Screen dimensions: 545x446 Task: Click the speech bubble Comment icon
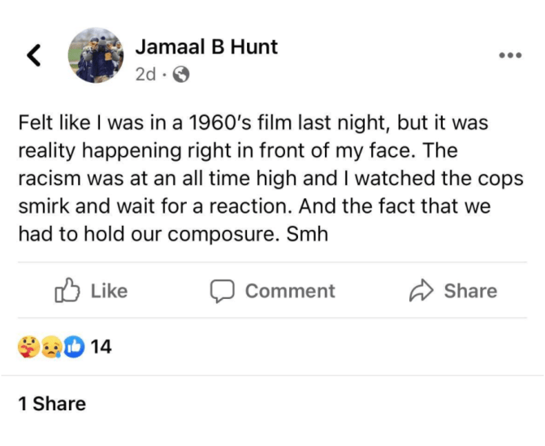pos(222,291)
